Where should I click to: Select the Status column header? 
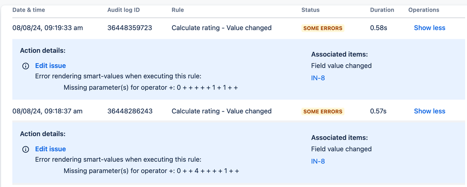pyautogui.click(x=310, y=10)
